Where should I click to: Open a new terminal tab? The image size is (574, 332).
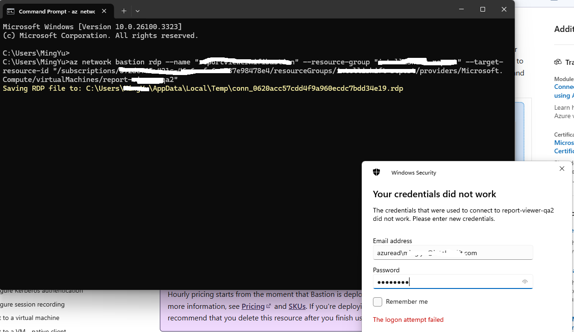tap(124, 11)
